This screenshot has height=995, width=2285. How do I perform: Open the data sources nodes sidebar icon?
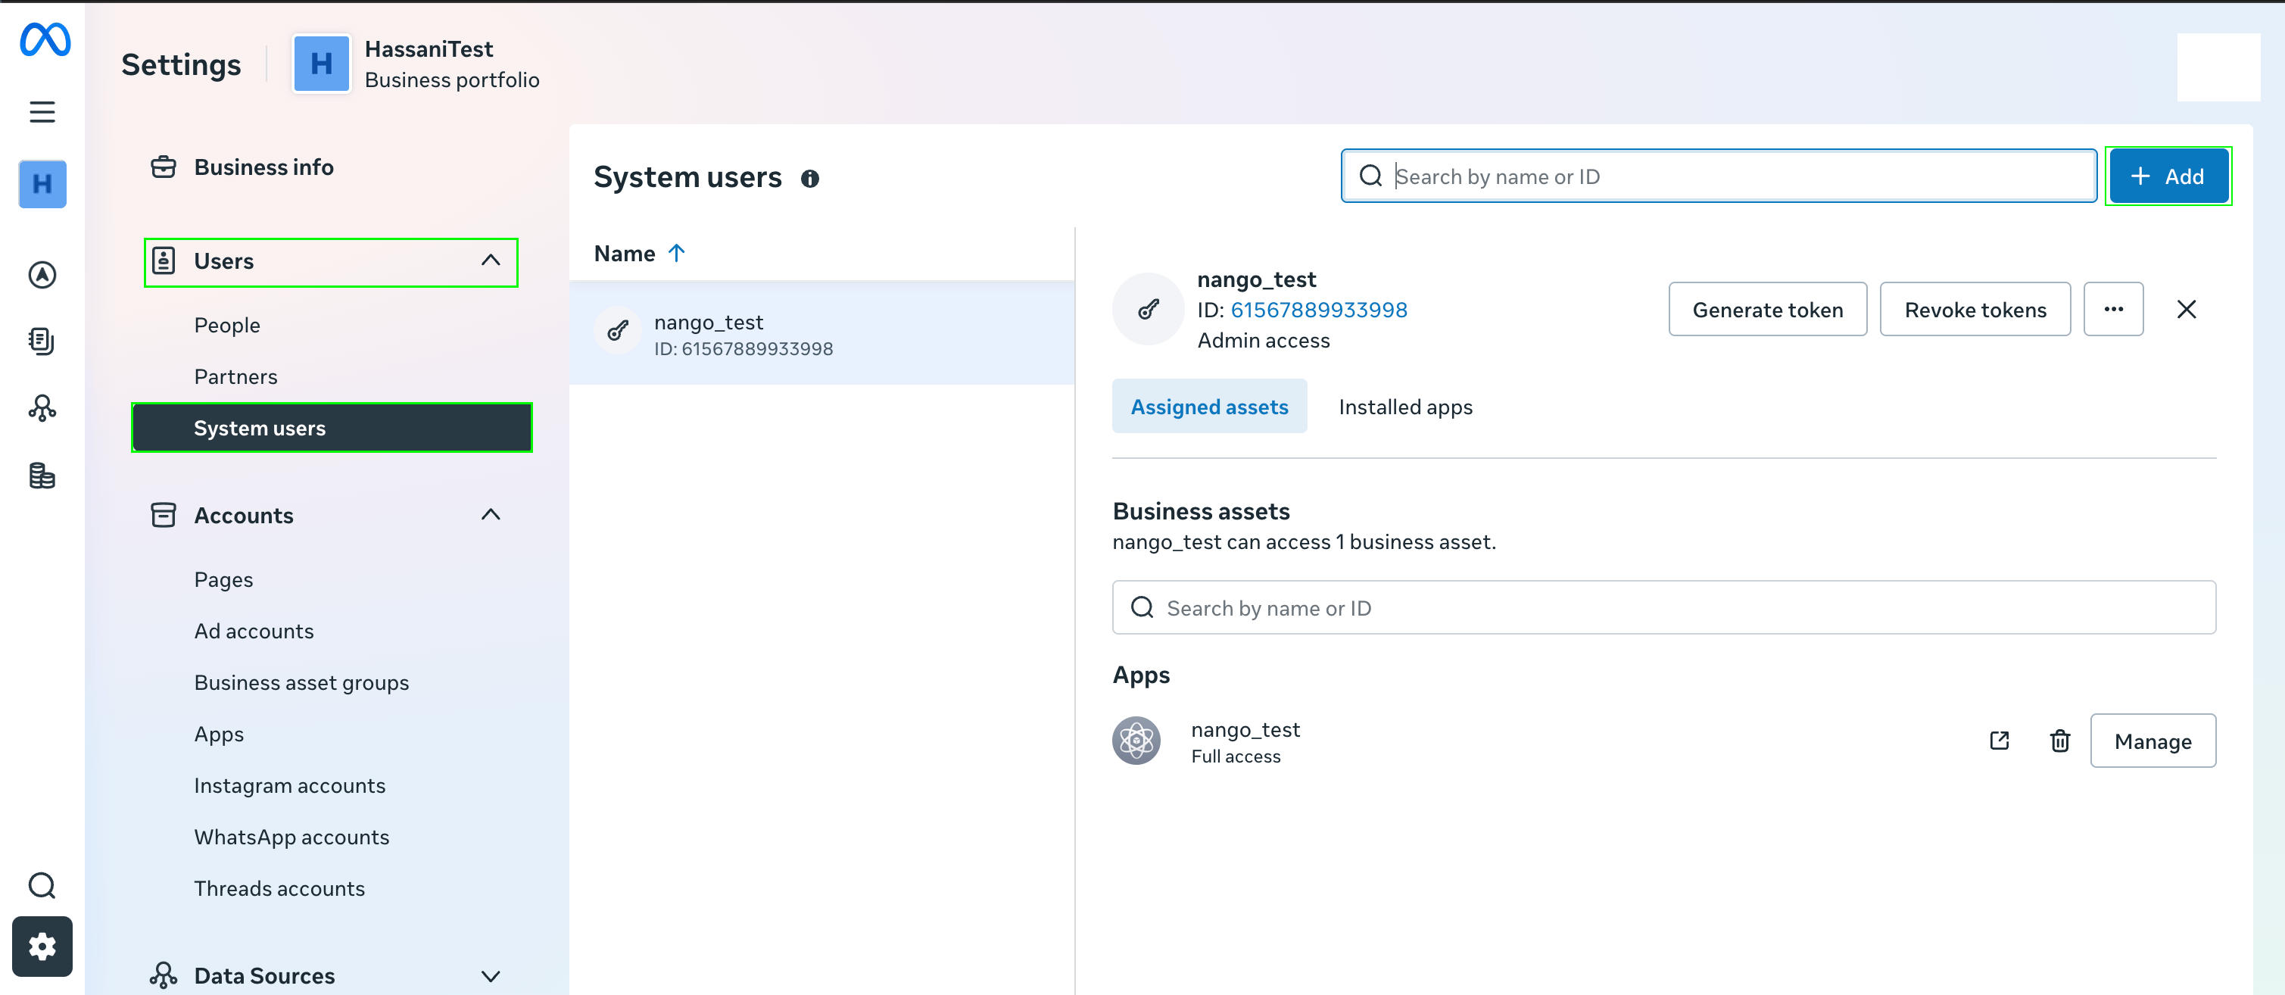(x=42, y=408)
